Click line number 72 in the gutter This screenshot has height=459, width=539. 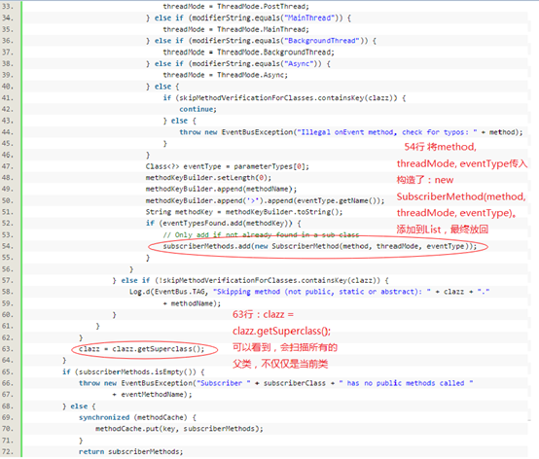[x=8, y=451]
